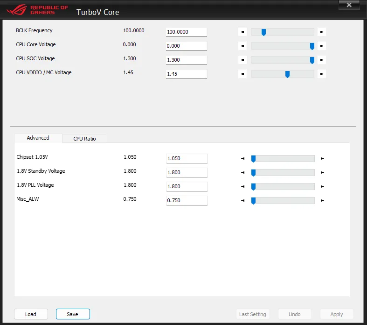
Task: Click the Load button
Action: [x=31, y=314]
